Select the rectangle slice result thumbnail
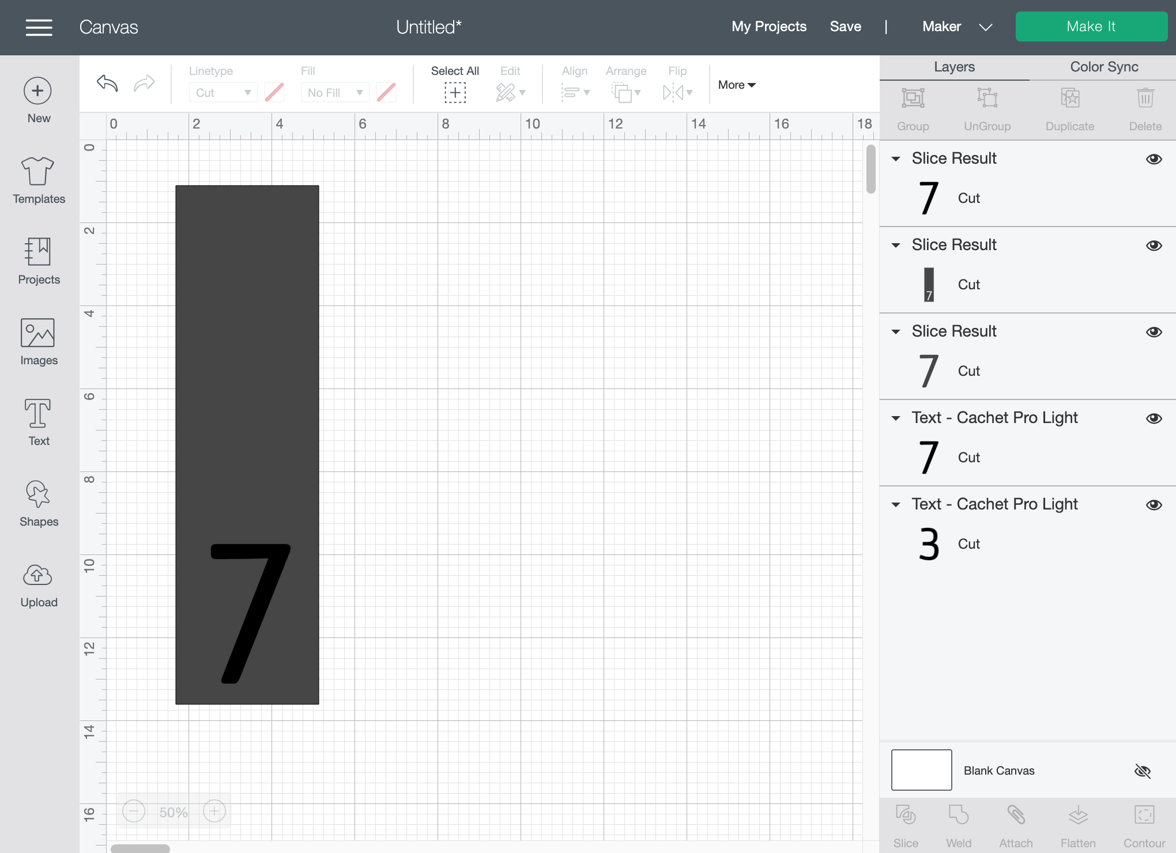Viewport: 1176px width, 853px height. tap(929, 285)
